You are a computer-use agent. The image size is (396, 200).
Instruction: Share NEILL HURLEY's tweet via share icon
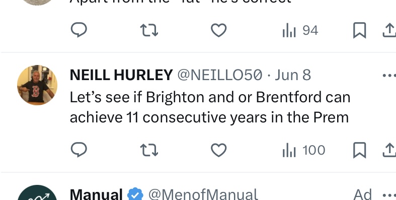389,150
